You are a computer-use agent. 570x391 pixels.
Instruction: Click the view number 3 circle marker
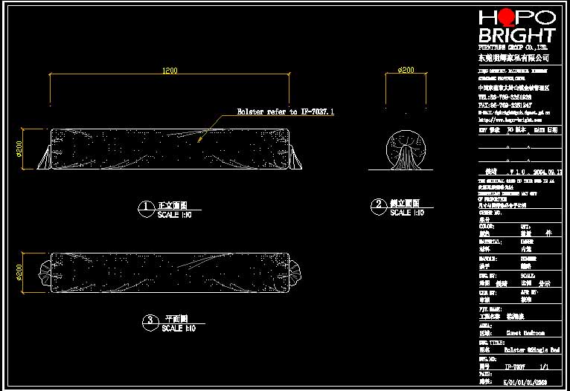point(150,323)
